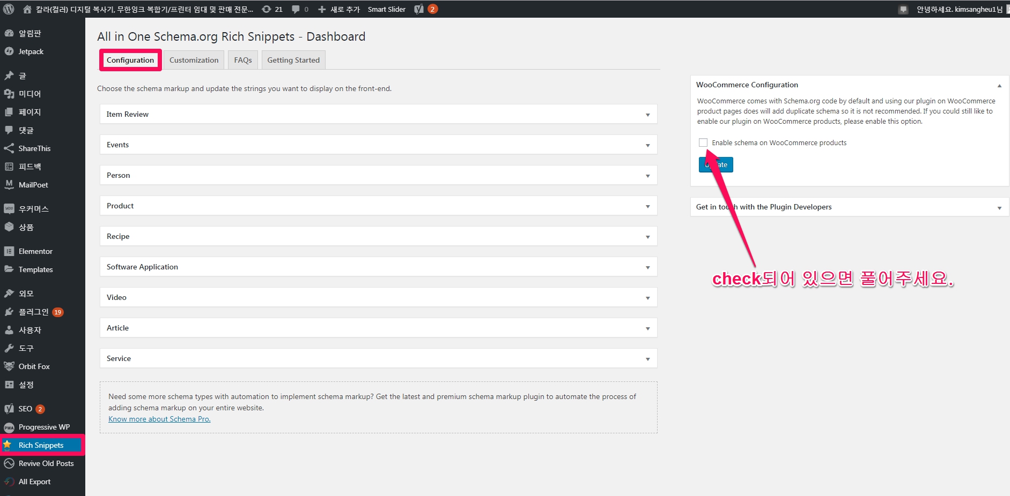Click the 우커머스 Woo icon
Screen dimensions: 1010x496
[9, 209]
